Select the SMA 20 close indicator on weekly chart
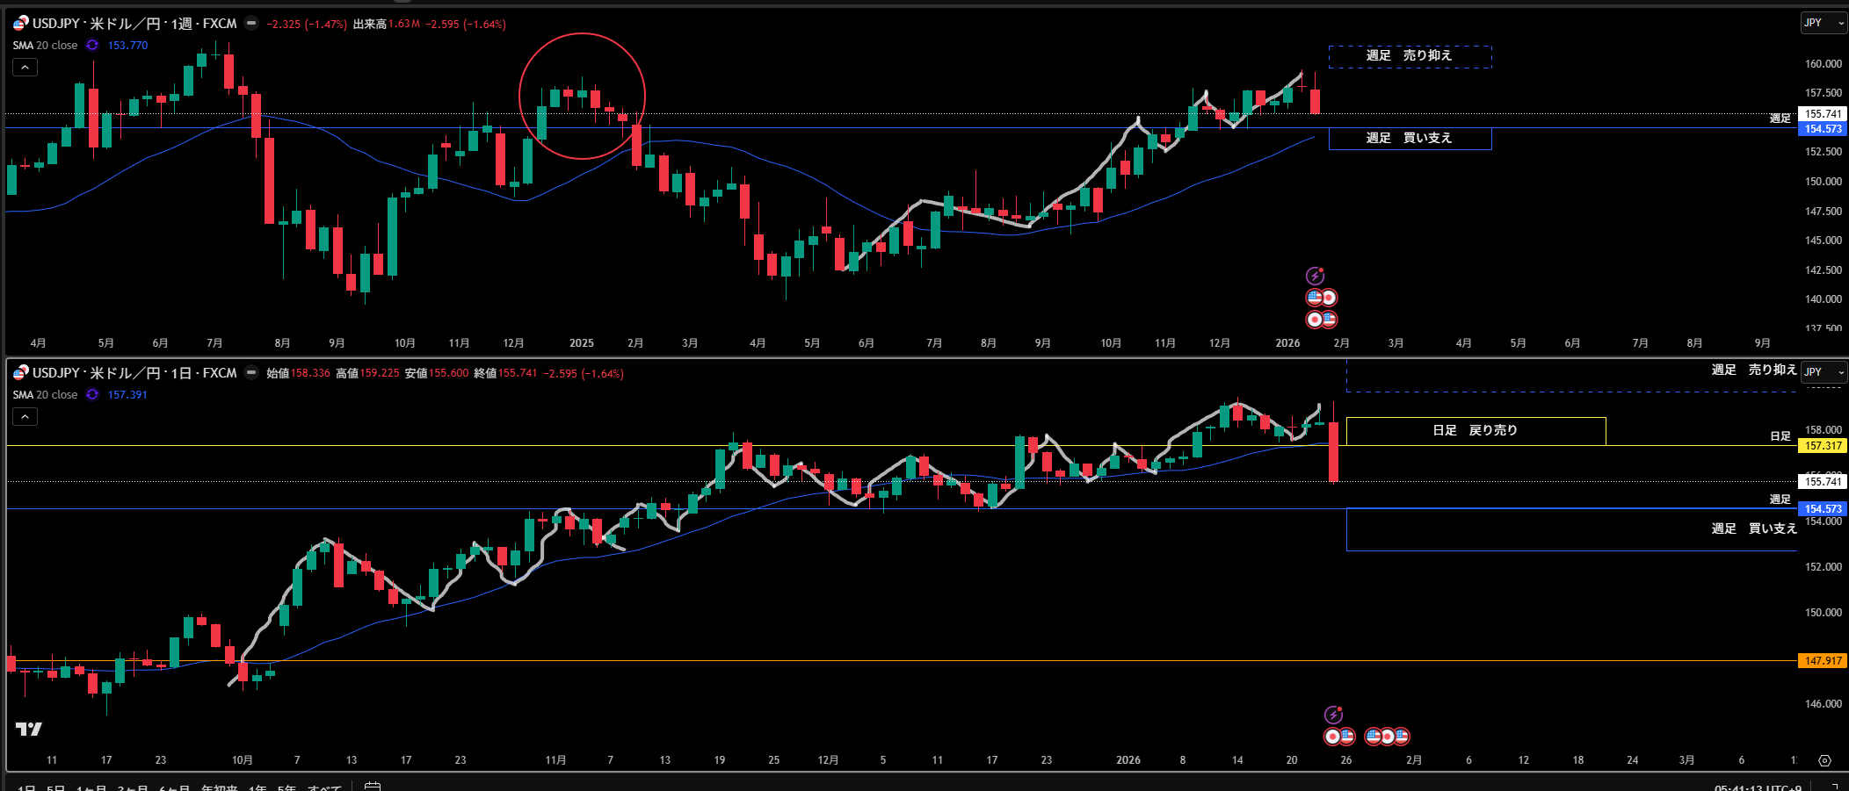 [x=45, y=46]
